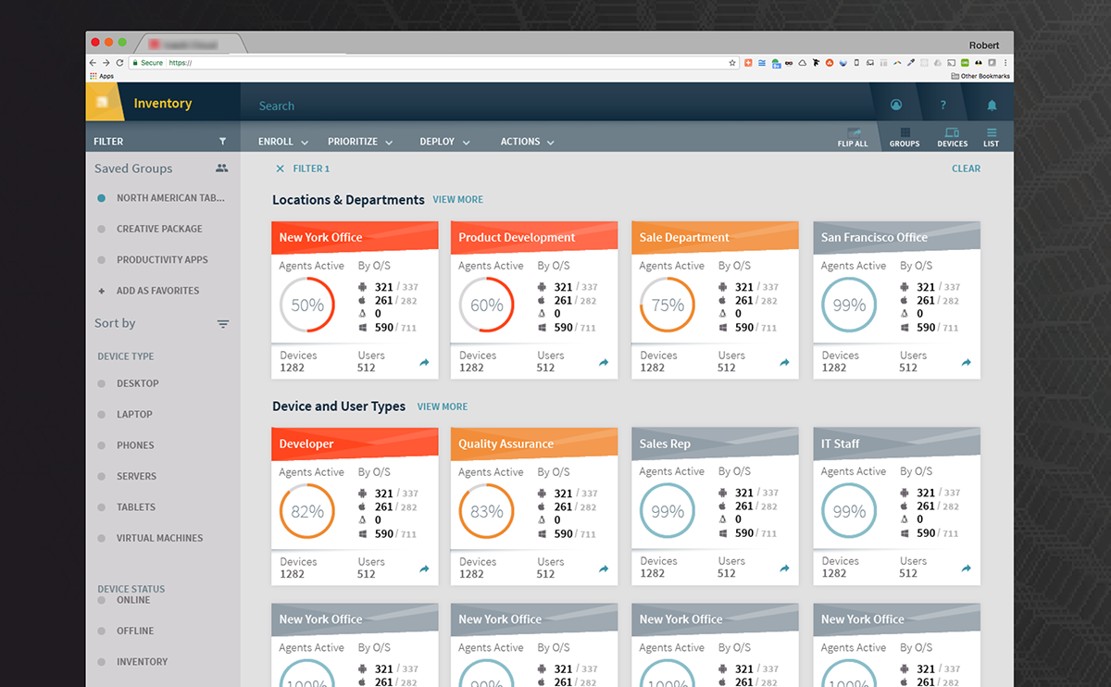1111x687 pixels.
Task: Open the Product Development card header
Action: pyautogui.click(x=534, y=238)
